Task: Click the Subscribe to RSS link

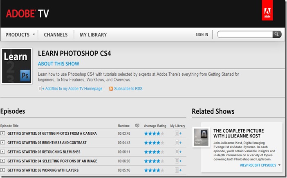Action: [128, 89]
